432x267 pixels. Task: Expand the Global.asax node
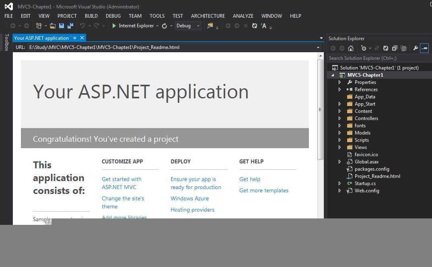[339, 162]
